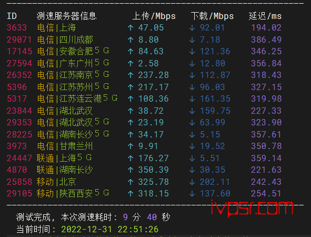Click server name 电信|江苏南京5G
This screenshot has height=237, width=311.
tap(73, 75)
